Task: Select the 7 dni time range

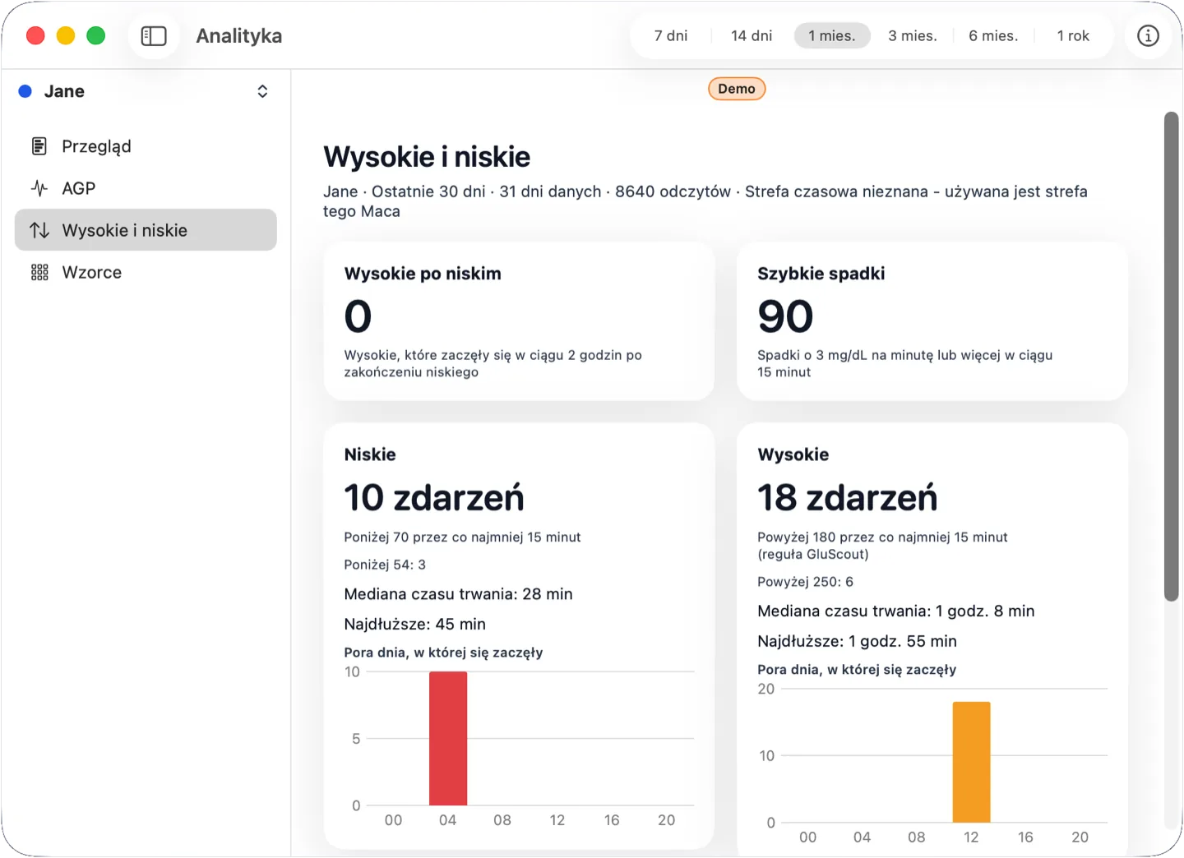Action: [x=671, y=36]
